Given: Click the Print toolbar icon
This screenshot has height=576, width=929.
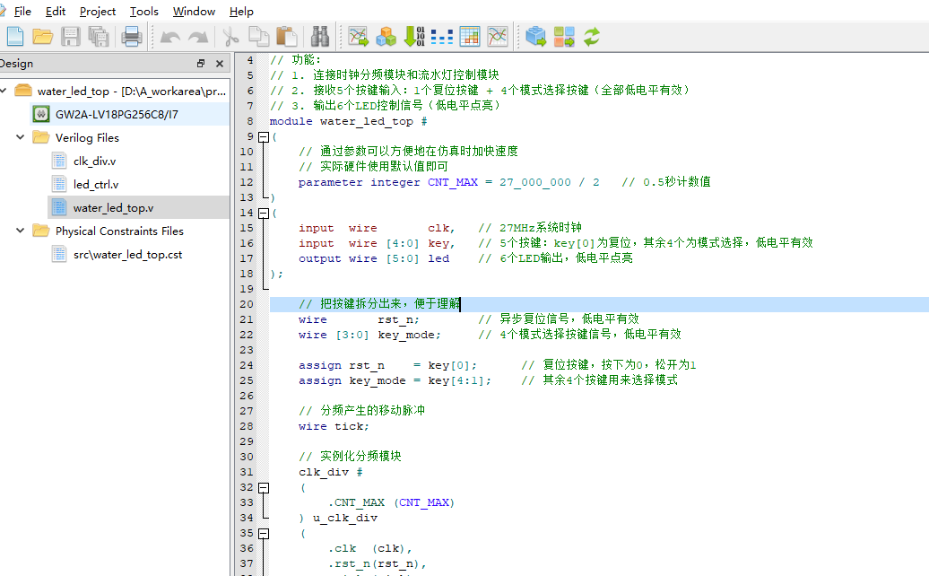Looking at the screenshot, I should coord(131,37).
